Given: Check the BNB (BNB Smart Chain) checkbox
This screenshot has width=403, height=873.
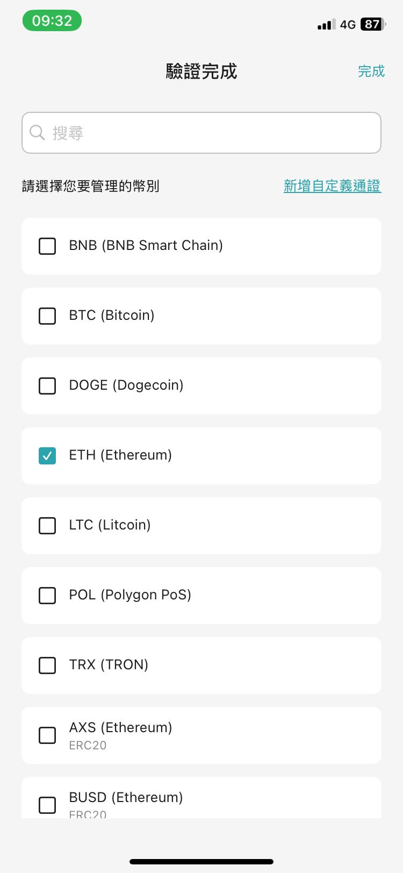Looking at the screenshot, I should coord(47,246).
